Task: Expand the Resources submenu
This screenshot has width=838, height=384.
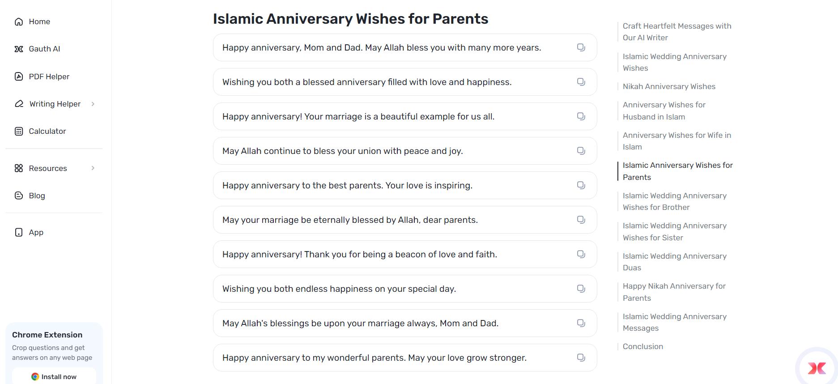Action: tap(93, 168)
